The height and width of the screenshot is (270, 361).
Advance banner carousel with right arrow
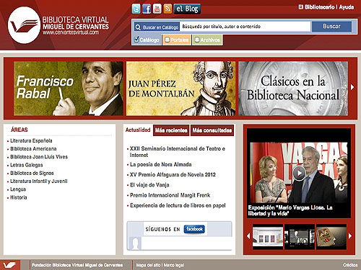352,87
